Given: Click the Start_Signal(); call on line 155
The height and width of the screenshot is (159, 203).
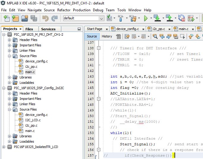Looking at the screenshot, I should [x=137, y=144].
